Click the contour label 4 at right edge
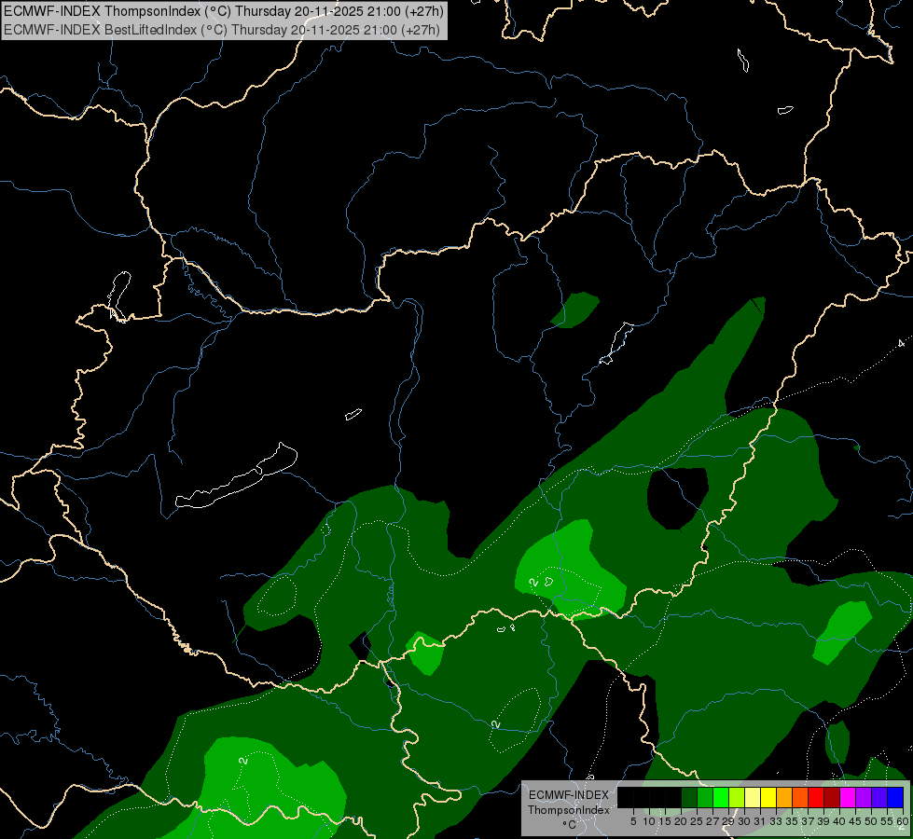The width and height of the screenshot is (913, 839). [902, 343]
